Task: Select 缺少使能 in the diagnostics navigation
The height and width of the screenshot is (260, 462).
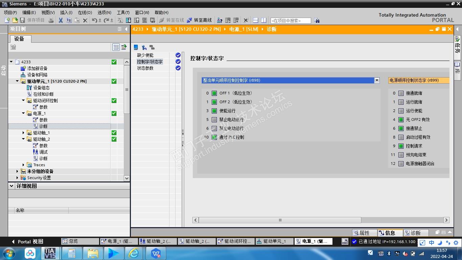Action: pyautogui.click(x=145, y=55)
